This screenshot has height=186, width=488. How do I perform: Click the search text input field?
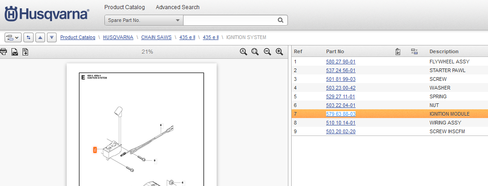click(230, 20)
